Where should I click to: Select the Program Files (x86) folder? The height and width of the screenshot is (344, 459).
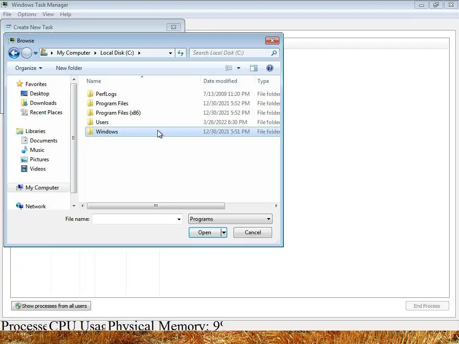(x=118, y=112)
